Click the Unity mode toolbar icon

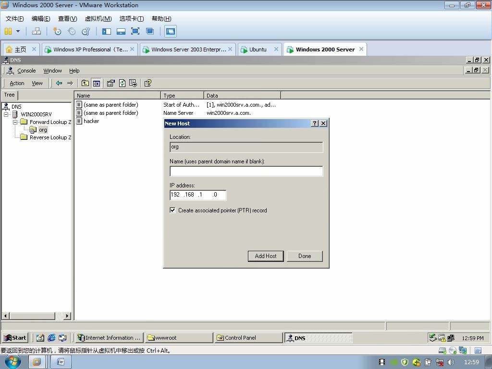click(150, 31)
